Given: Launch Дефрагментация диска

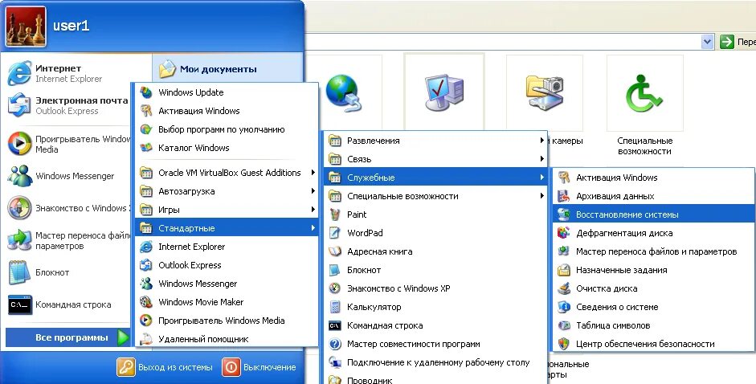Looking at the screenshot, I should tap(654, 233).
